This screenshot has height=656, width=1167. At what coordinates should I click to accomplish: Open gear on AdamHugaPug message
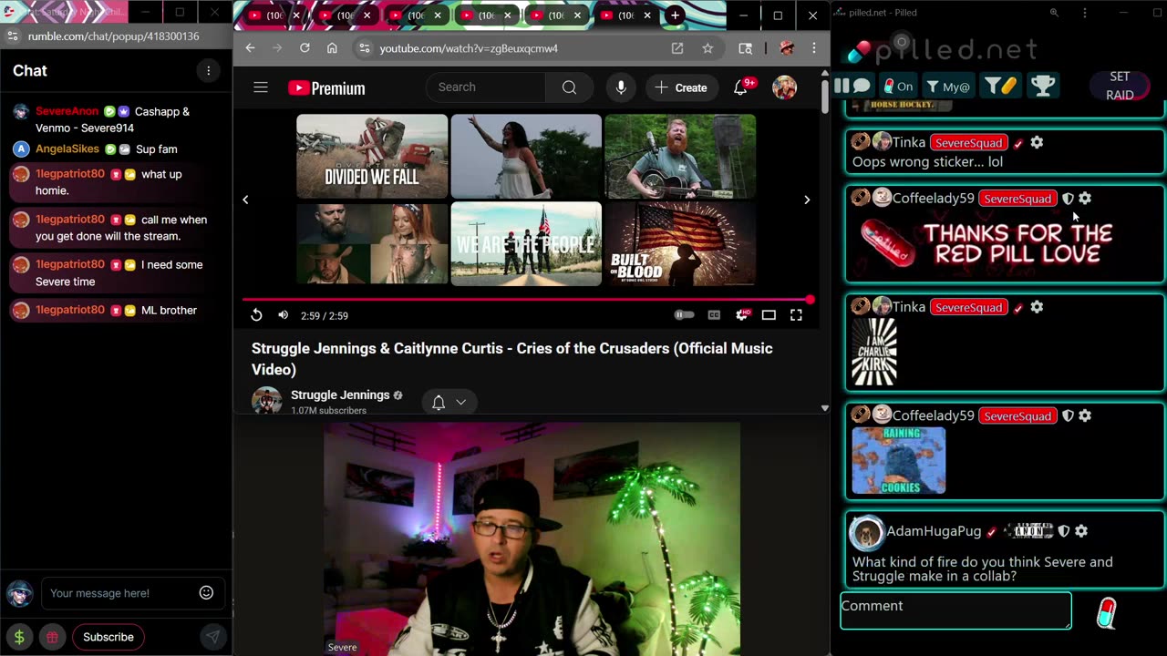[1081, 530]
